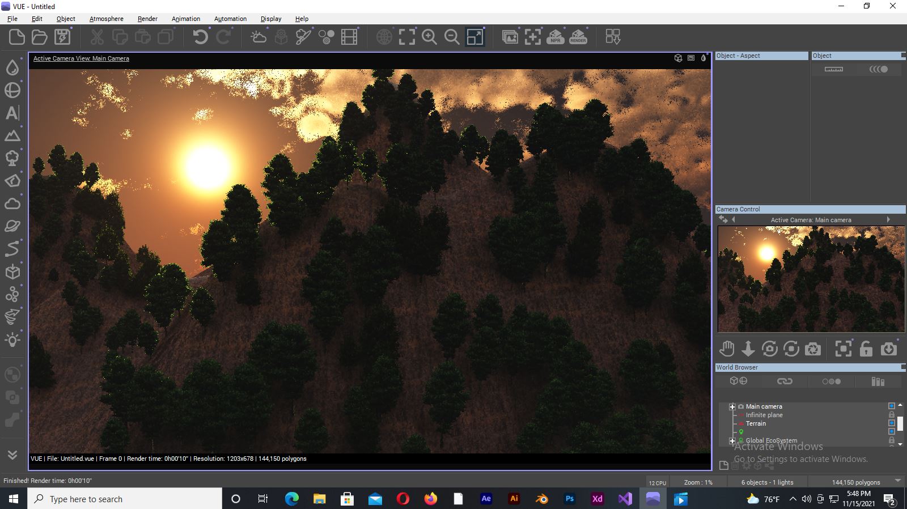Expand the Main camera tree node
907x509 pixels.
pos(732,406)
